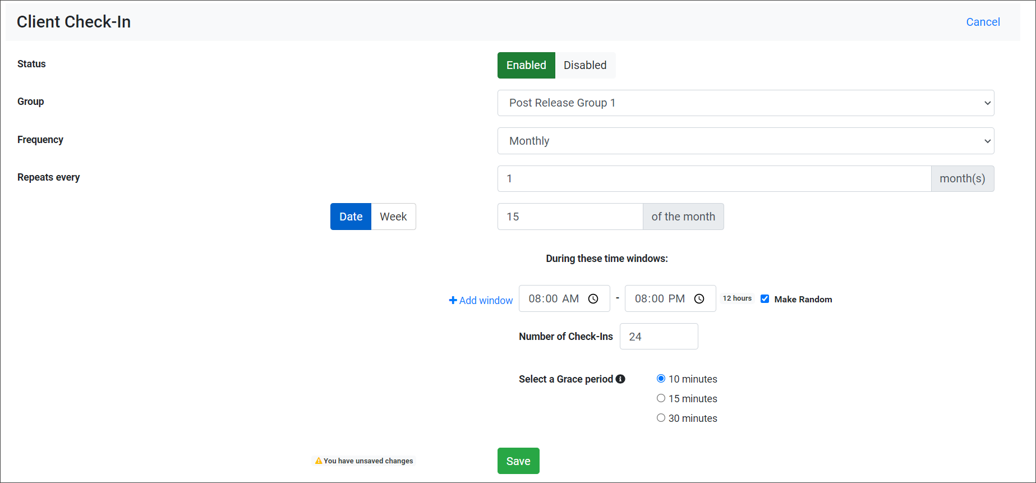Viewport: 1036px width, 483px height.
Task: Switch to the Week option
Action: 393,217
